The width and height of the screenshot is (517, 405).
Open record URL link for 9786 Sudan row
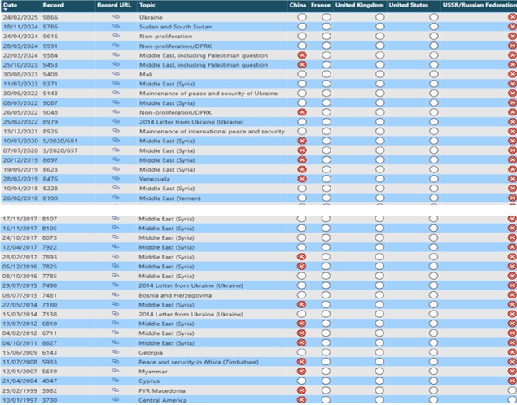pyautogui.click(x=116, y=26)
